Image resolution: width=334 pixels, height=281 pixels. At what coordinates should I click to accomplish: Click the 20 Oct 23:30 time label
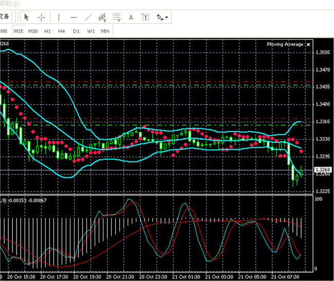[x=153, y=277]
